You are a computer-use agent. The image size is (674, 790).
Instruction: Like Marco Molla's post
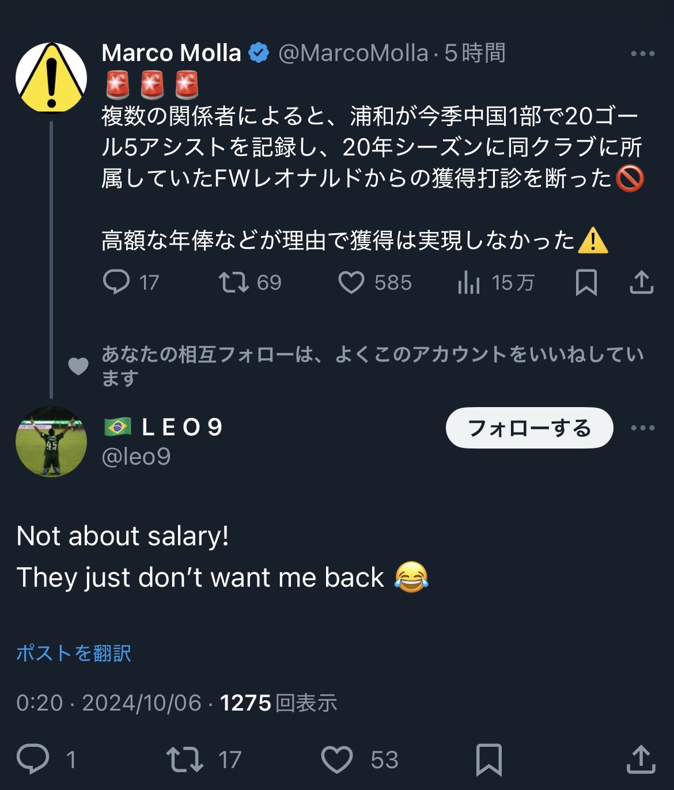coord(351,282)
